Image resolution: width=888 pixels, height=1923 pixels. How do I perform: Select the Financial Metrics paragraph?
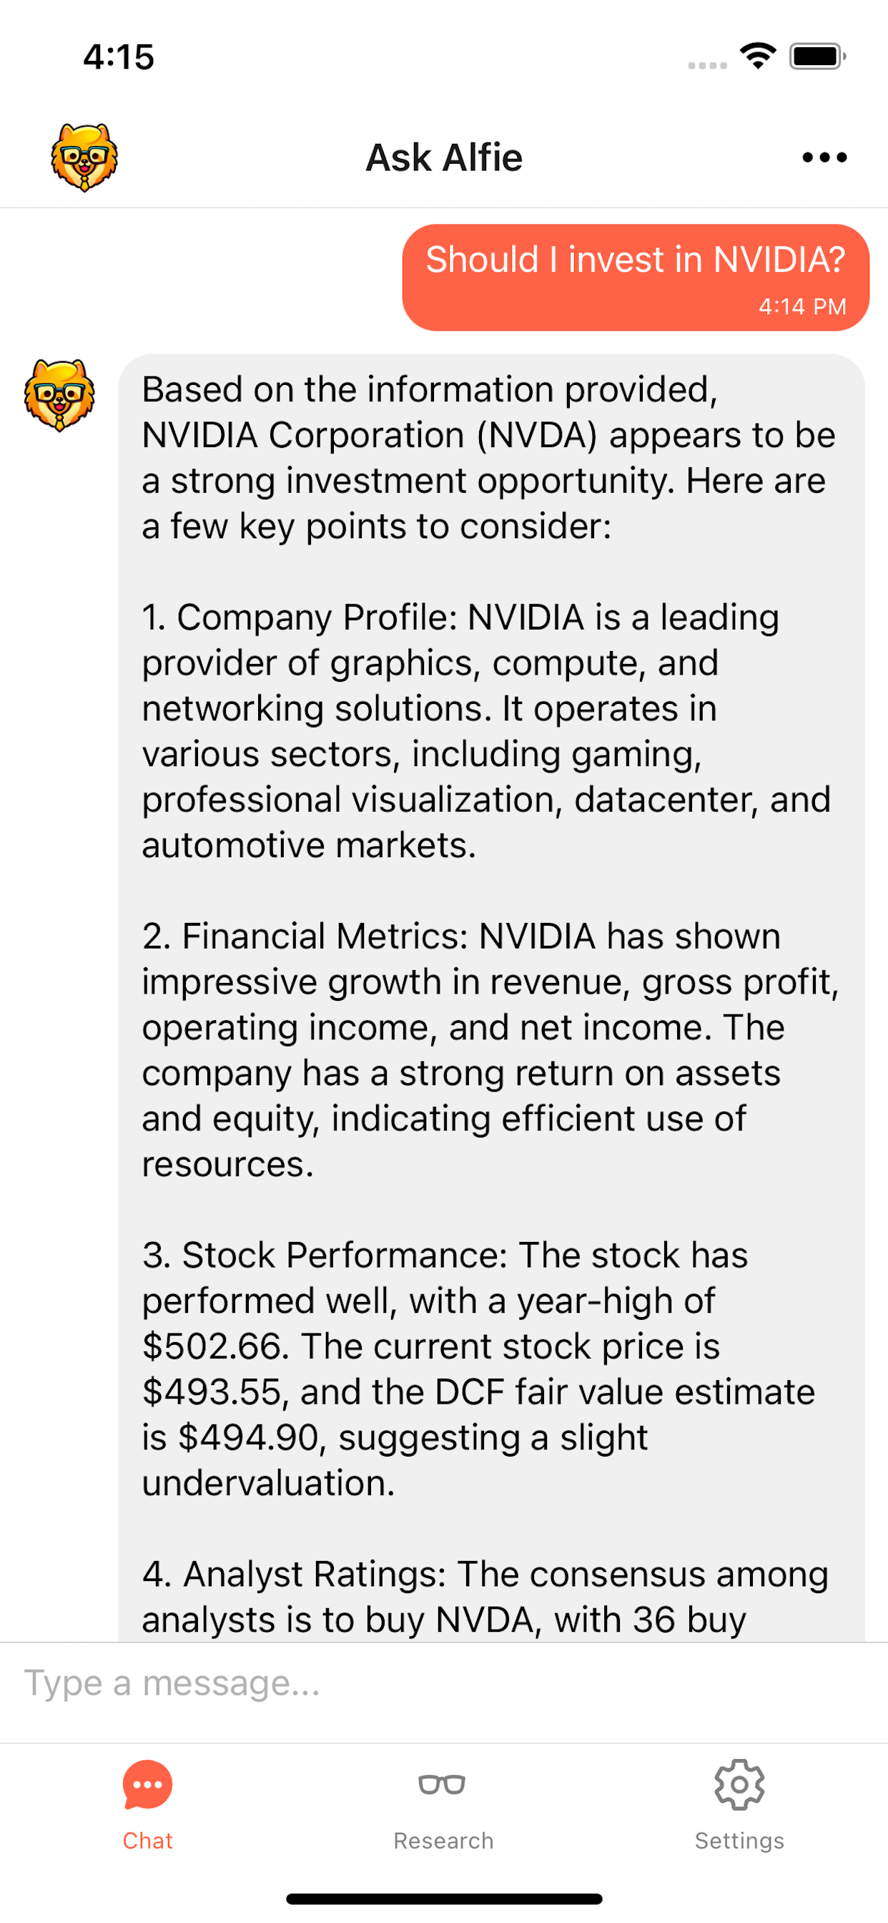tap(490, 1050)
